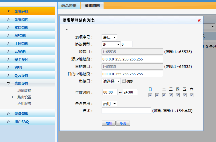Click the arrow icon beside 安全专区
This screenshot has height=142, width=216.
(8, 59)
